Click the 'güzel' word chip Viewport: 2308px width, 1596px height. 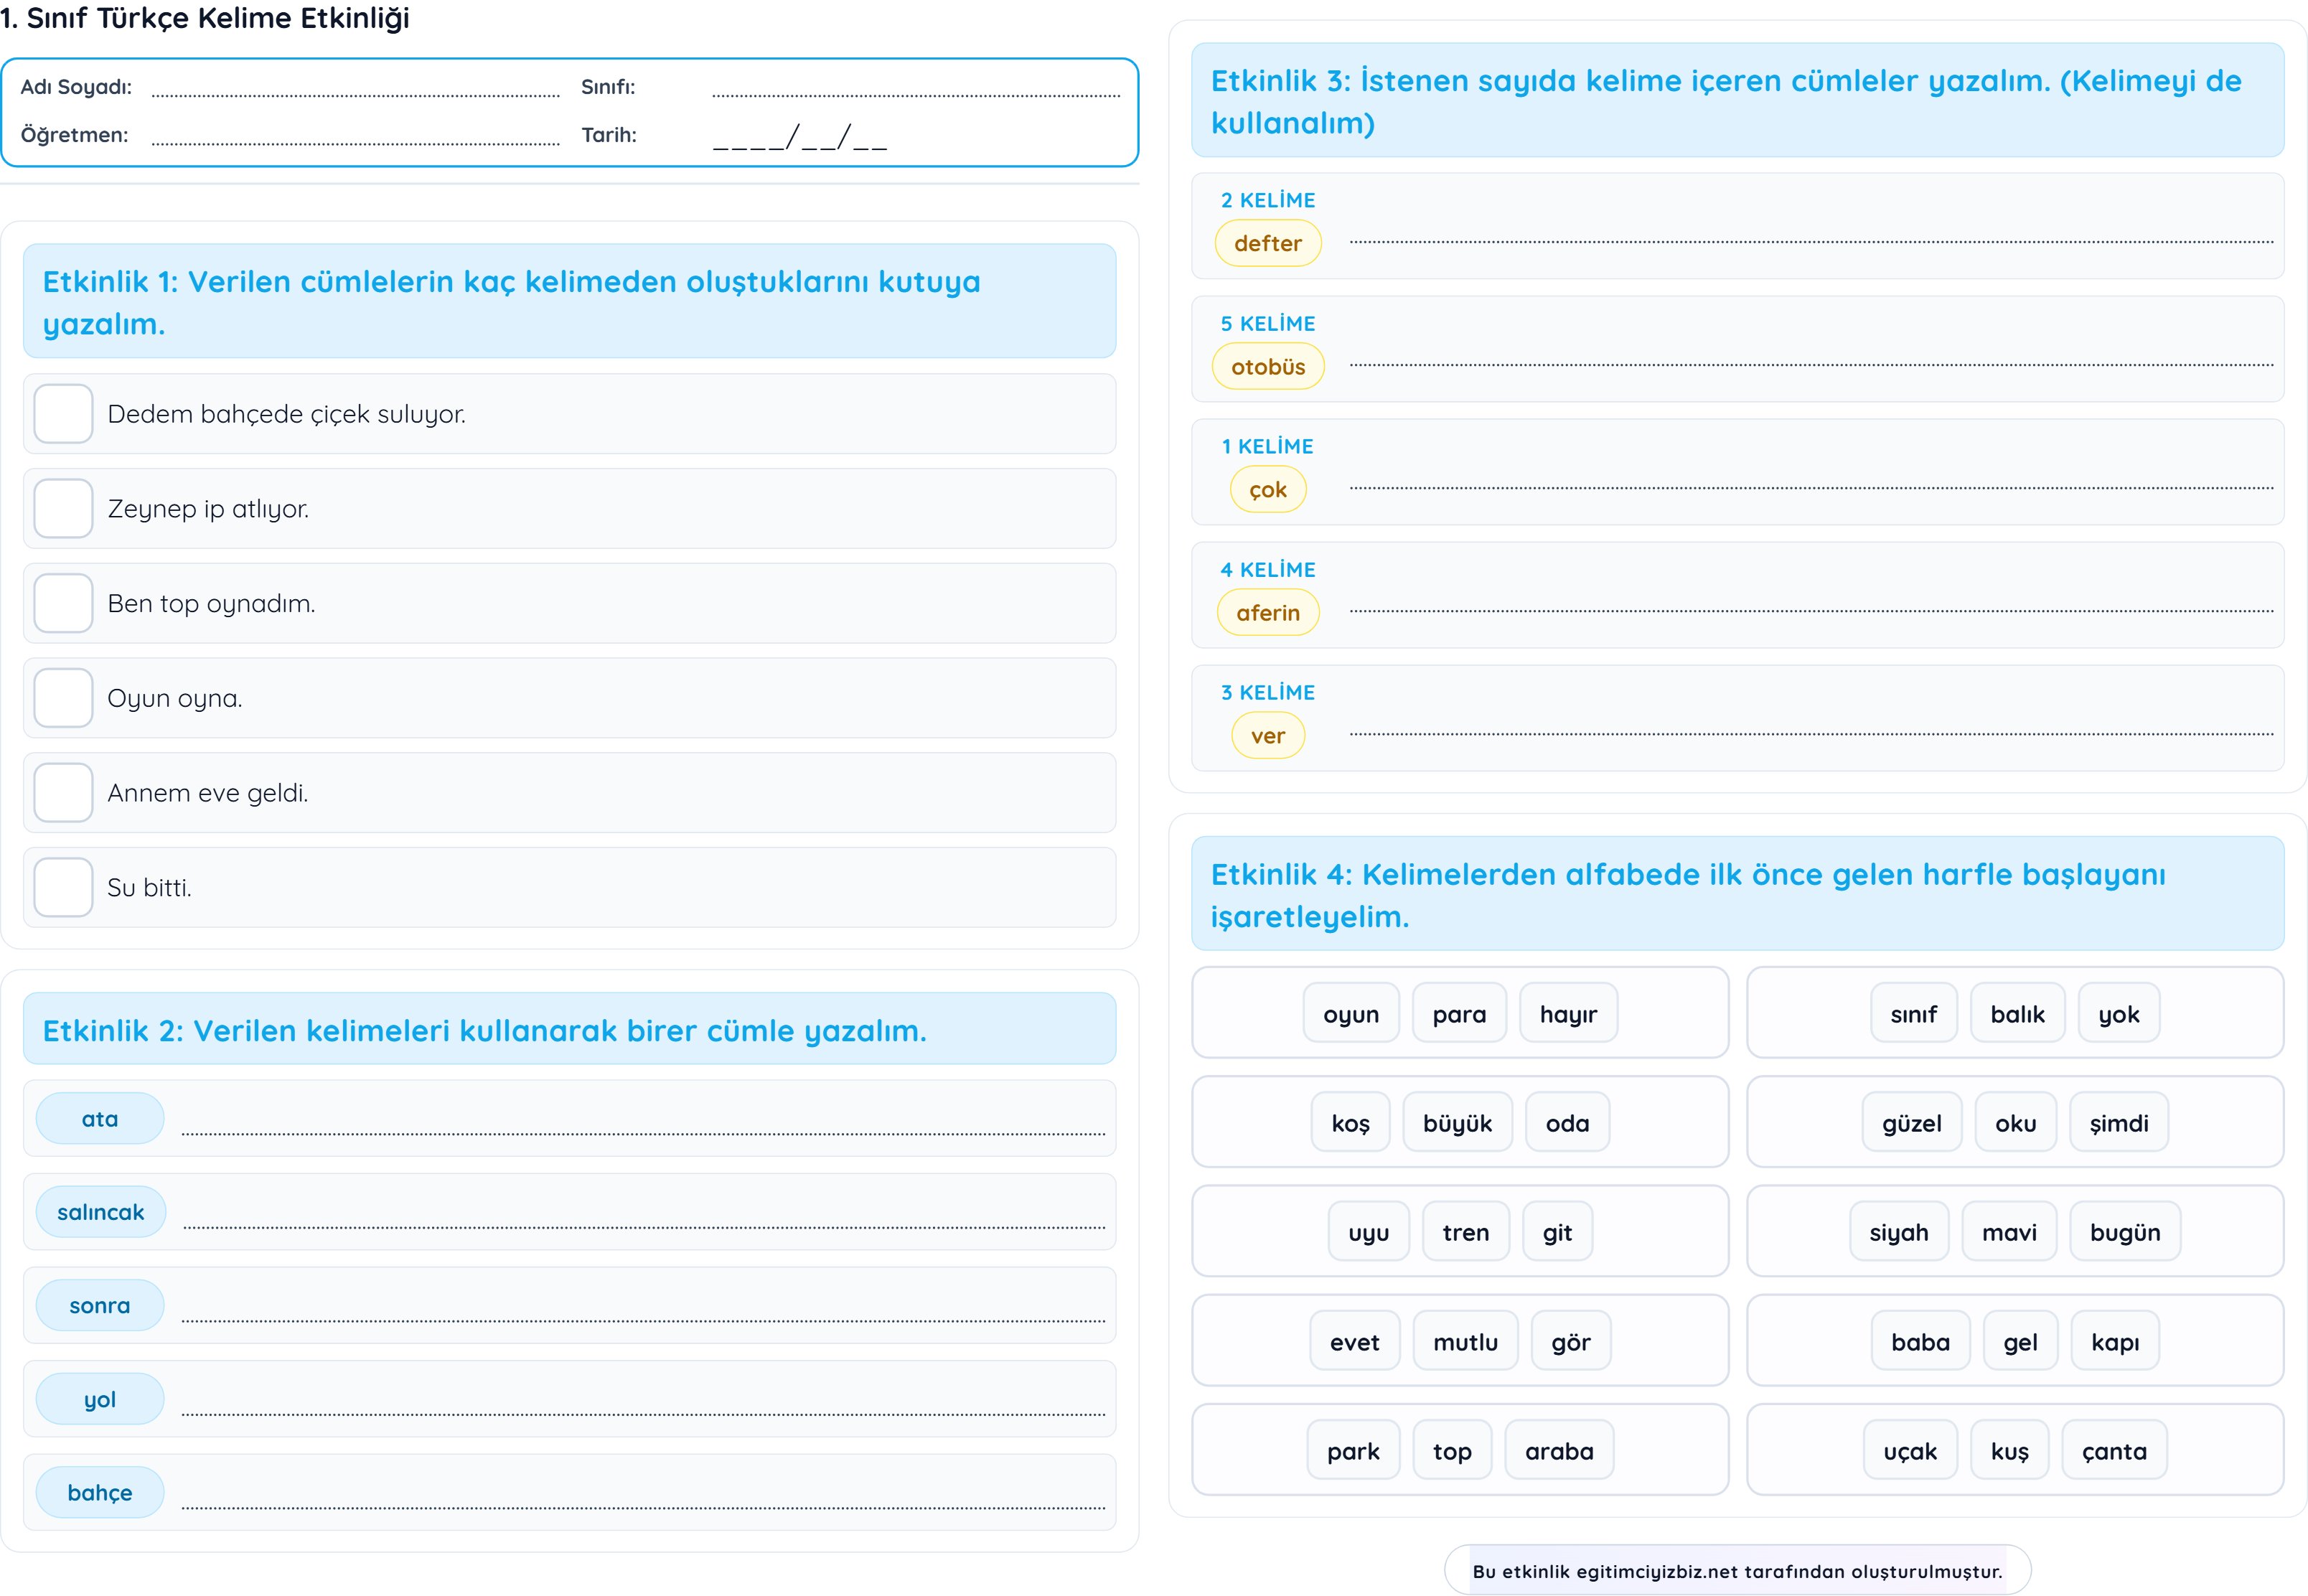(x=1911, y=1122)
